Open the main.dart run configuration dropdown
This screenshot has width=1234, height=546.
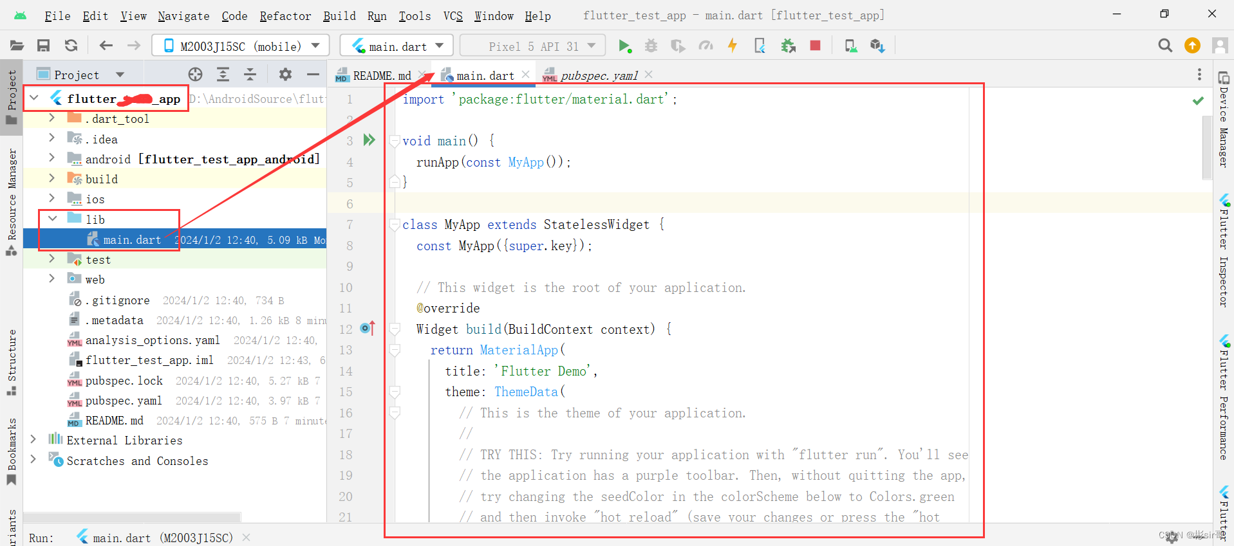pyautogui.click(x=397, y=46)
